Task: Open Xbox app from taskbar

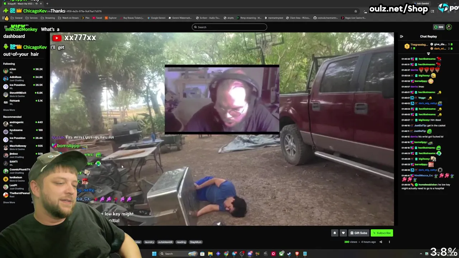Action: (x=281, y=254)
